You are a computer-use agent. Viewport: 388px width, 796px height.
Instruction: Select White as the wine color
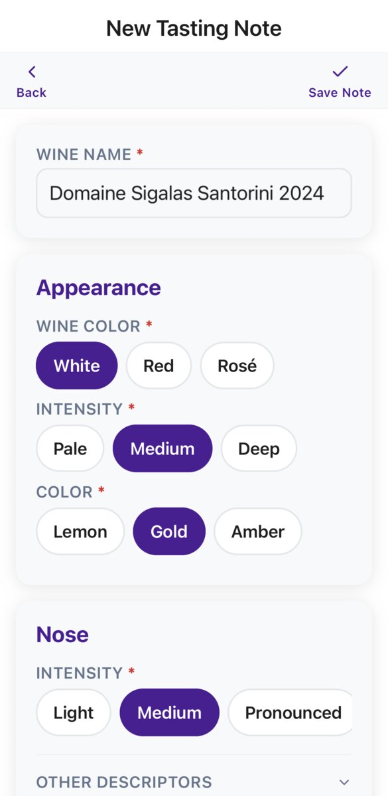(76, 365)
